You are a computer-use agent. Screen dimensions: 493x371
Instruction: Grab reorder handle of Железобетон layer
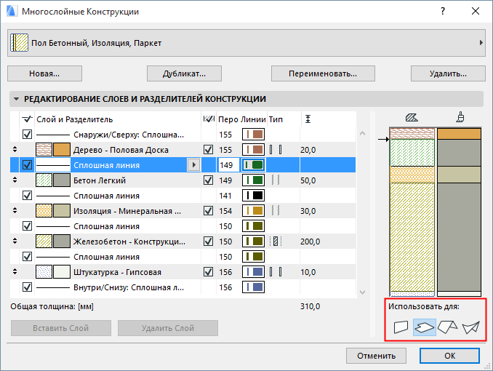pos(15,242)
